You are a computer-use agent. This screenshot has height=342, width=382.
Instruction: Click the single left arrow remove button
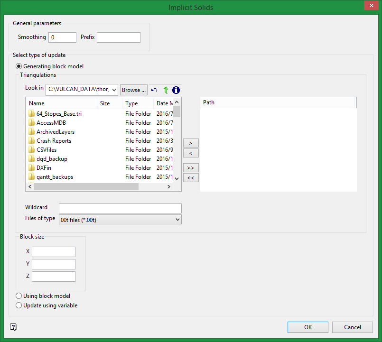coord(191,153)
